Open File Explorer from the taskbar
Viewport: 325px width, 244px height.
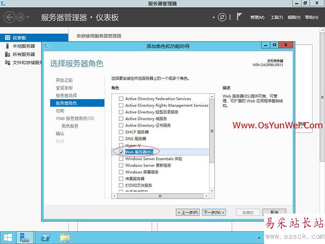coord(65,237)
